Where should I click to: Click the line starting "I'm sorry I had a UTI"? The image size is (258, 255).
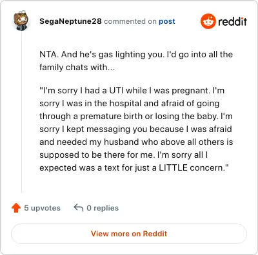pos(132,91)
